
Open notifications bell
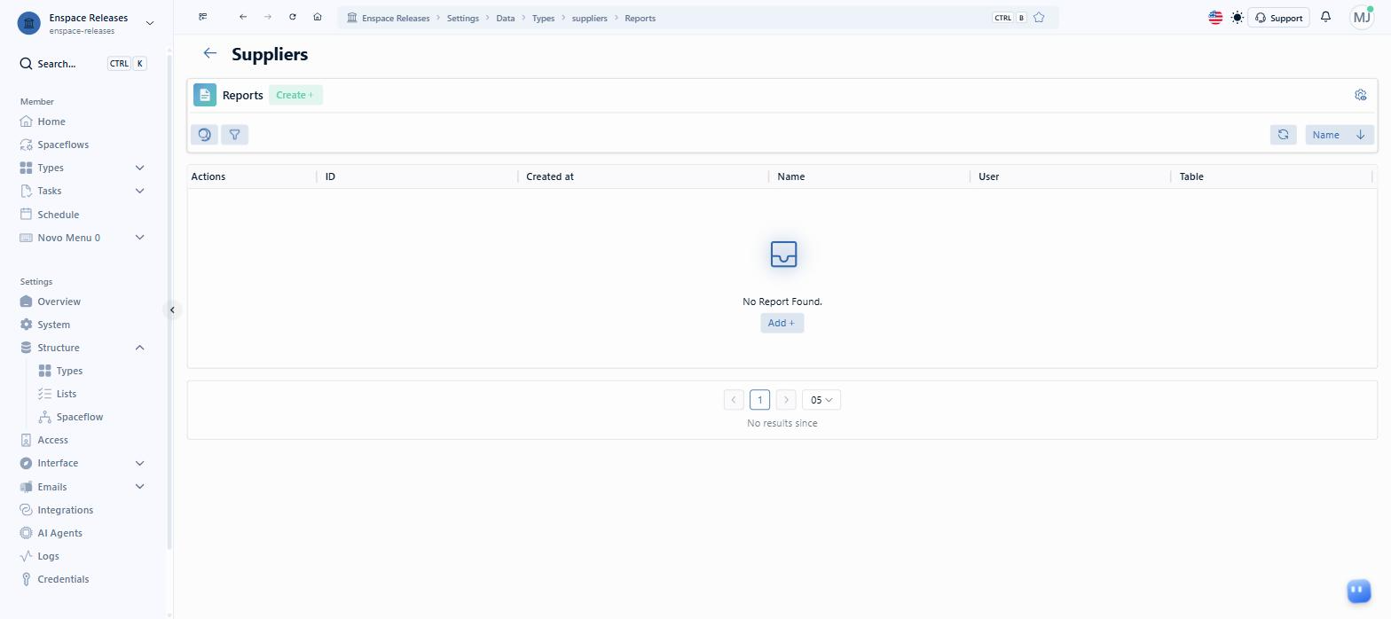(x=1325, y=17)
